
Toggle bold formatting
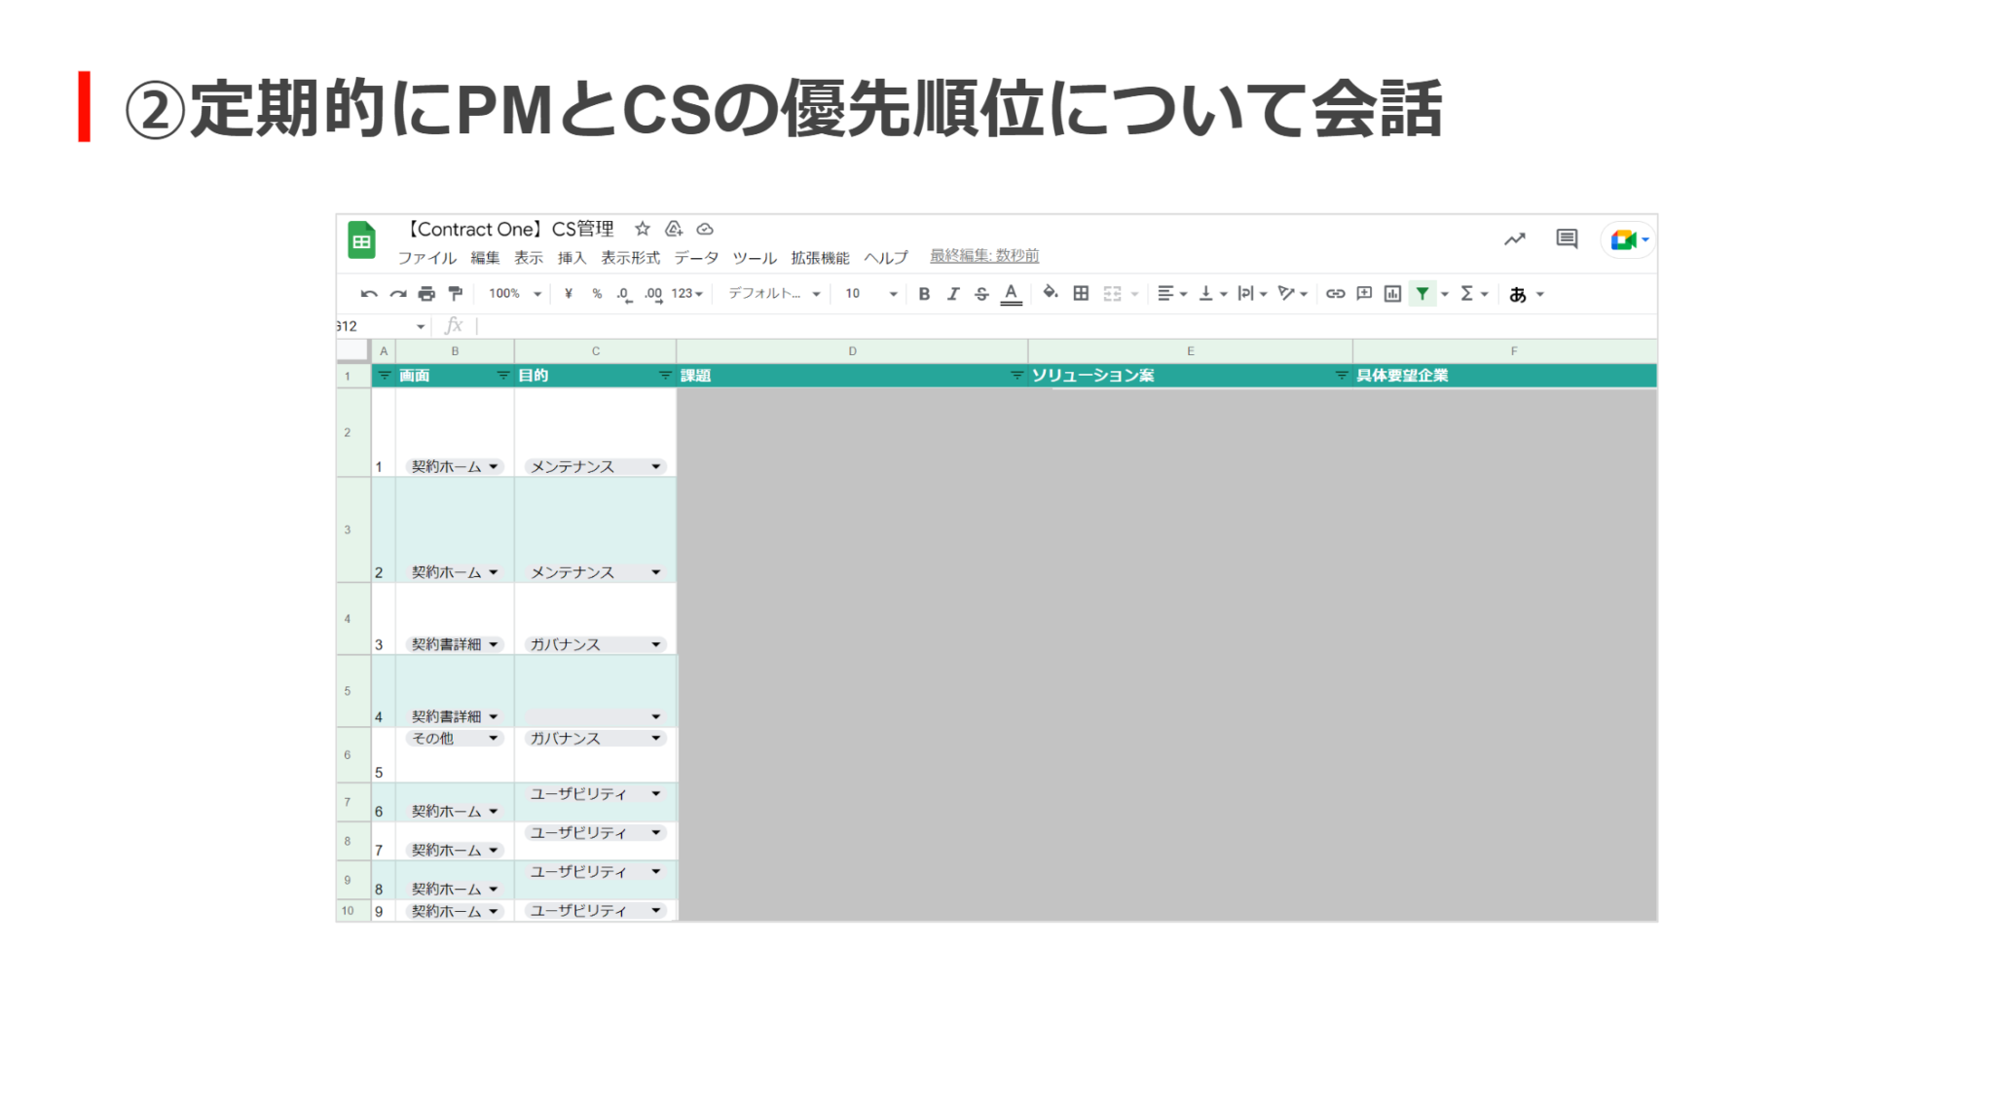[924, 293]
